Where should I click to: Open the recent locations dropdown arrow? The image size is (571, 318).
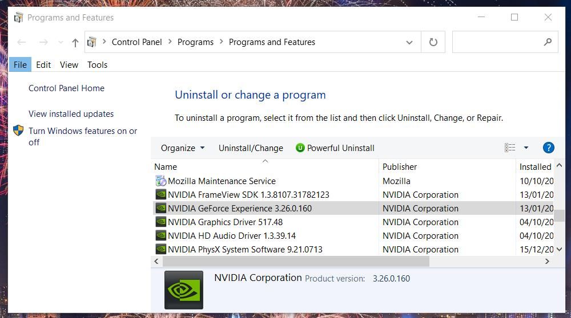pyautogui.click(x=61, y=43)
